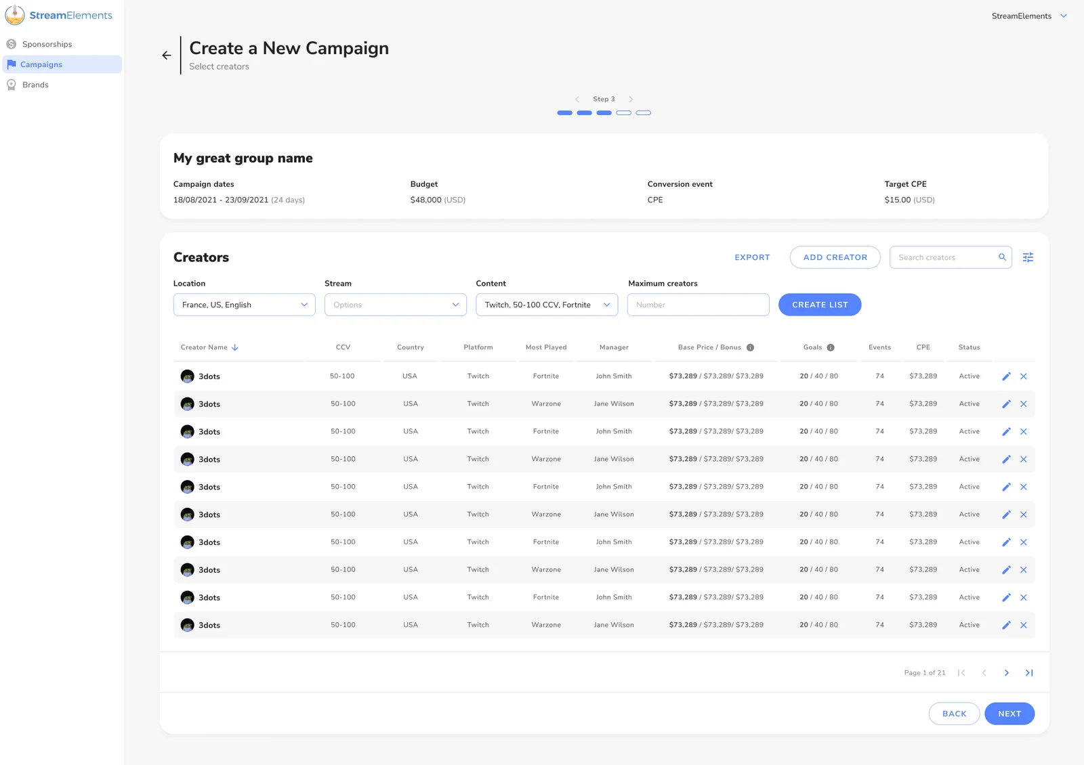The height and width of the screenshot is (765, 1084).
Task: Go to next page of creators
Action: click(x=1007, y=673)
